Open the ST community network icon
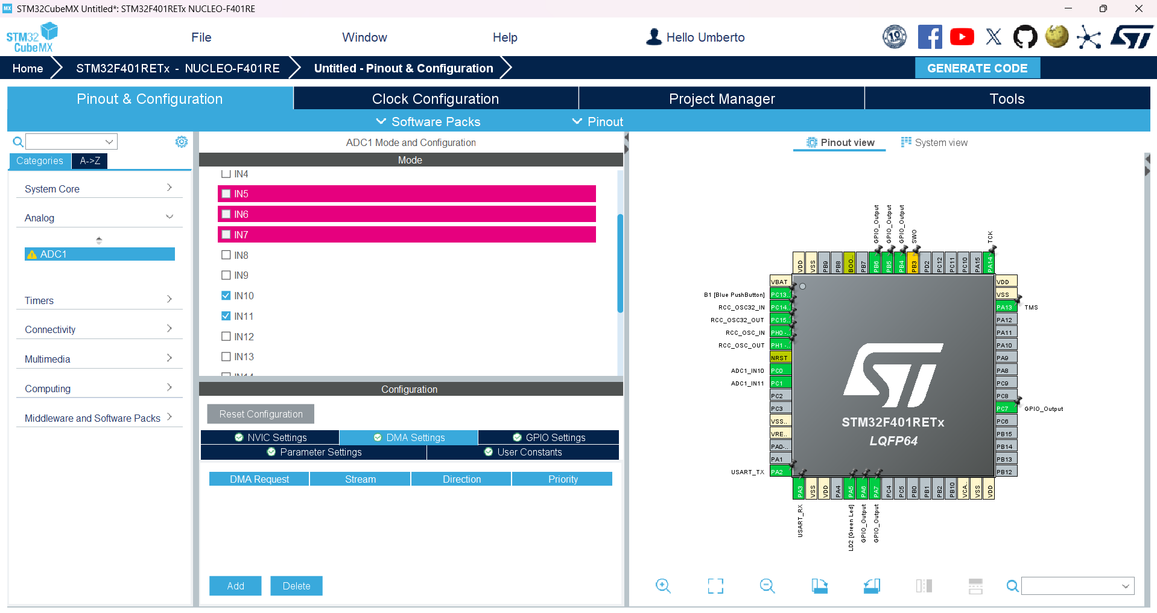The height and width of the screenshot is (613, 1157). 1089,37
